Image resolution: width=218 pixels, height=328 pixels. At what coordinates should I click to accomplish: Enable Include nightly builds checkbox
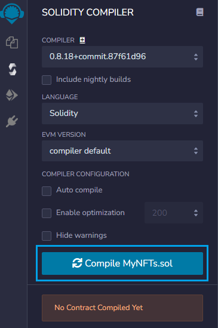pyautogui.click(x=47, y=80)
